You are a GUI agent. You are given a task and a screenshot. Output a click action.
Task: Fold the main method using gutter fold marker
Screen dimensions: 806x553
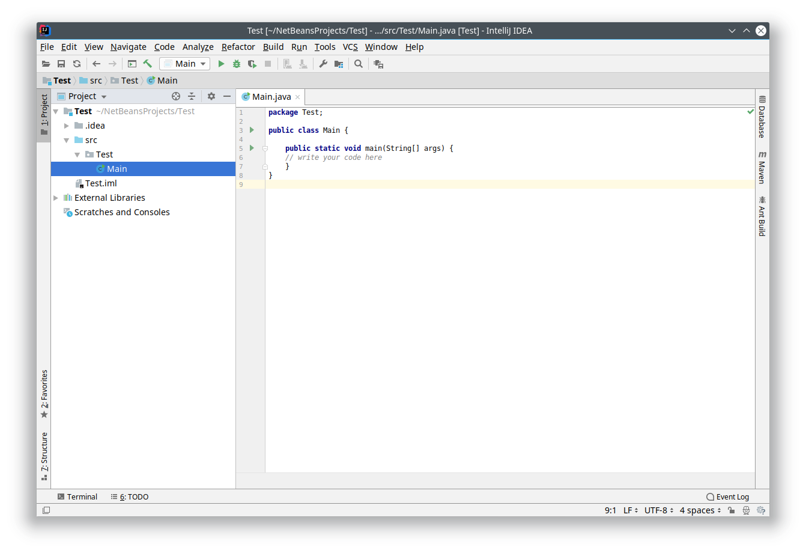pyautogui.click(x=265, y=148)
